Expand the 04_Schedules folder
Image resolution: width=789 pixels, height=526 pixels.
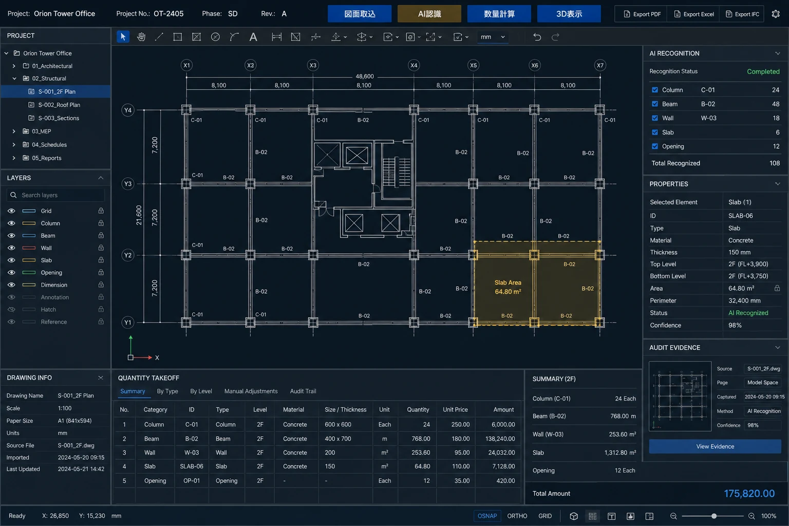tap(14, 144)
